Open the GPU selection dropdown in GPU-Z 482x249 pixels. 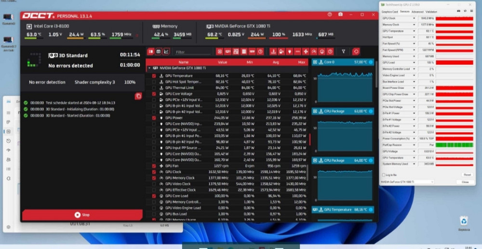pos(407,182)
